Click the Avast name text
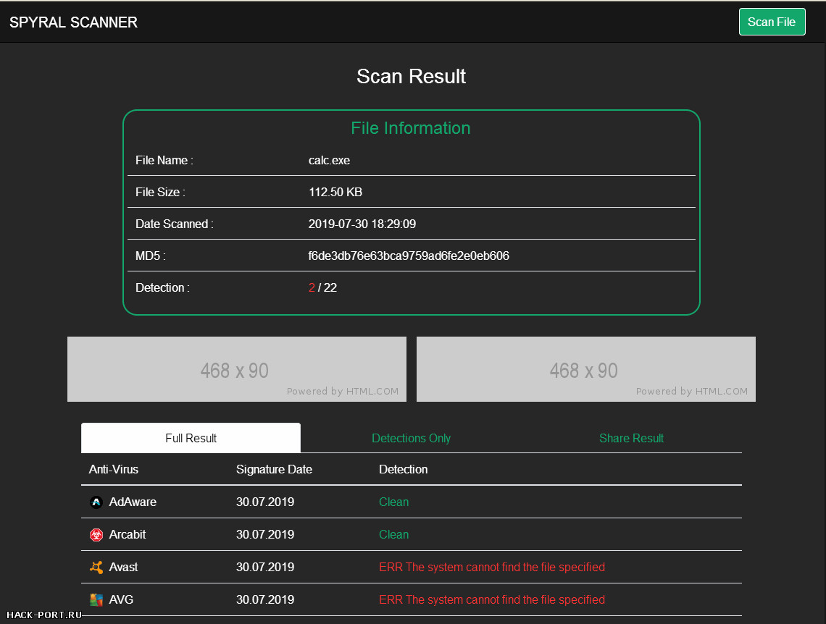The image size is (826, 624). click(x=123, y=568)
